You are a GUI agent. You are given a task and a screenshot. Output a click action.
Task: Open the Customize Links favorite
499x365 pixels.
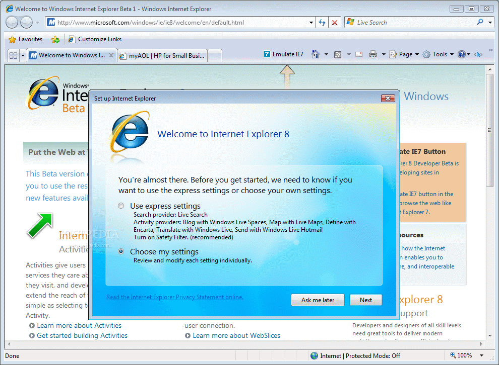95,39
